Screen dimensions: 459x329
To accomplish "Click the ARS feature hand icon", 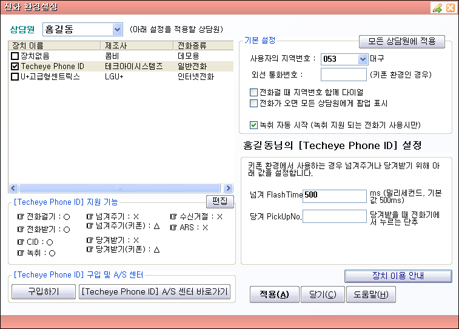I will click(x=173, y=228).
